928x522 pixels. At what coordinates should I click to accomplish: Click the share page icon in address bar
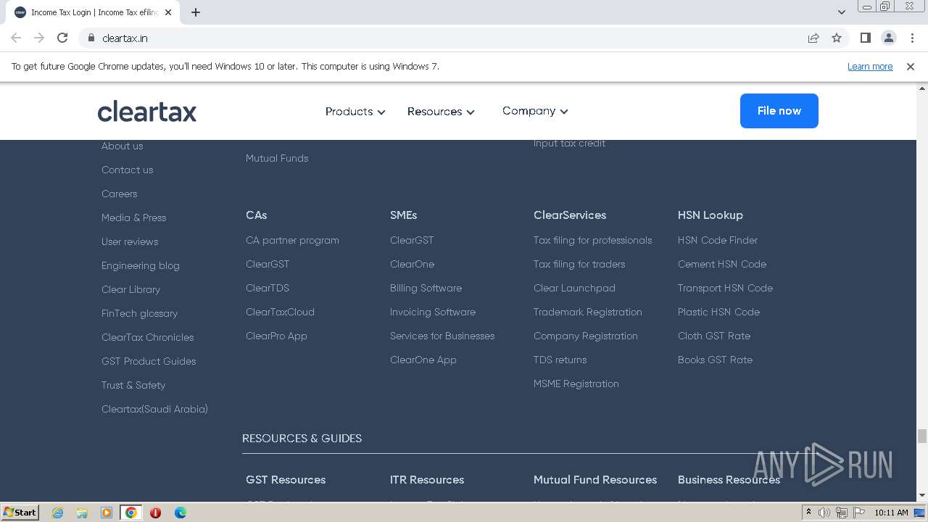pyautogui.click(x=813, y=38)
